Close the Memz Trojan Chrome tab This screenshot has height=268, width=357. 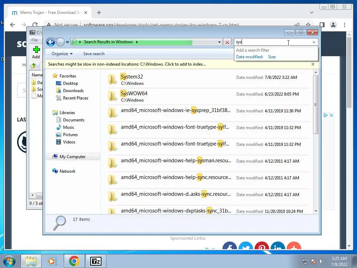coord(86,13)
